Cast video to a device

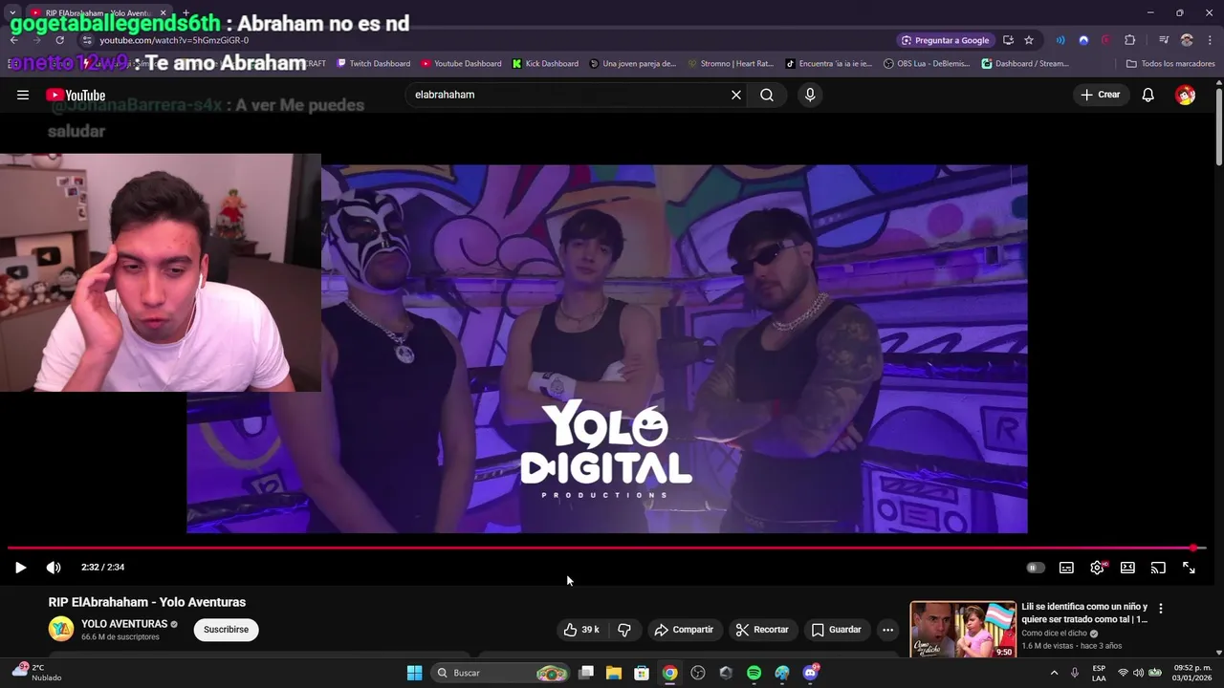tap(1158, 568)
